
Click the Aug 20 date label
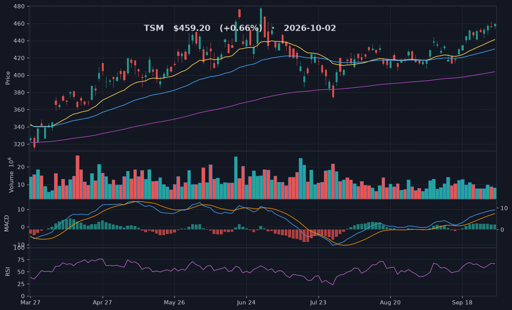pyautogui.click(x=390, y=303)
